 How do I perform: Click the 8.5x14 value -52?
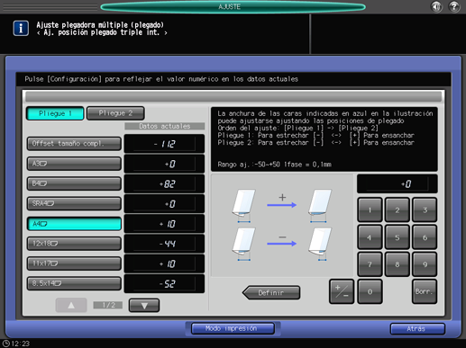click(164, 283)
